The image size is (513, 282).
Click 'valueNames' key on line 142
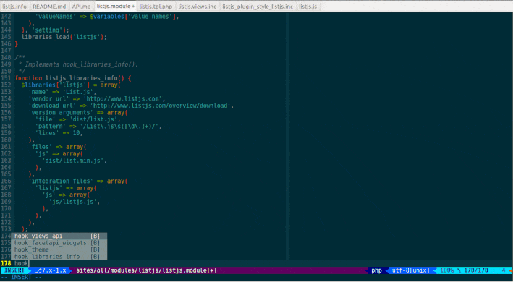56,17
